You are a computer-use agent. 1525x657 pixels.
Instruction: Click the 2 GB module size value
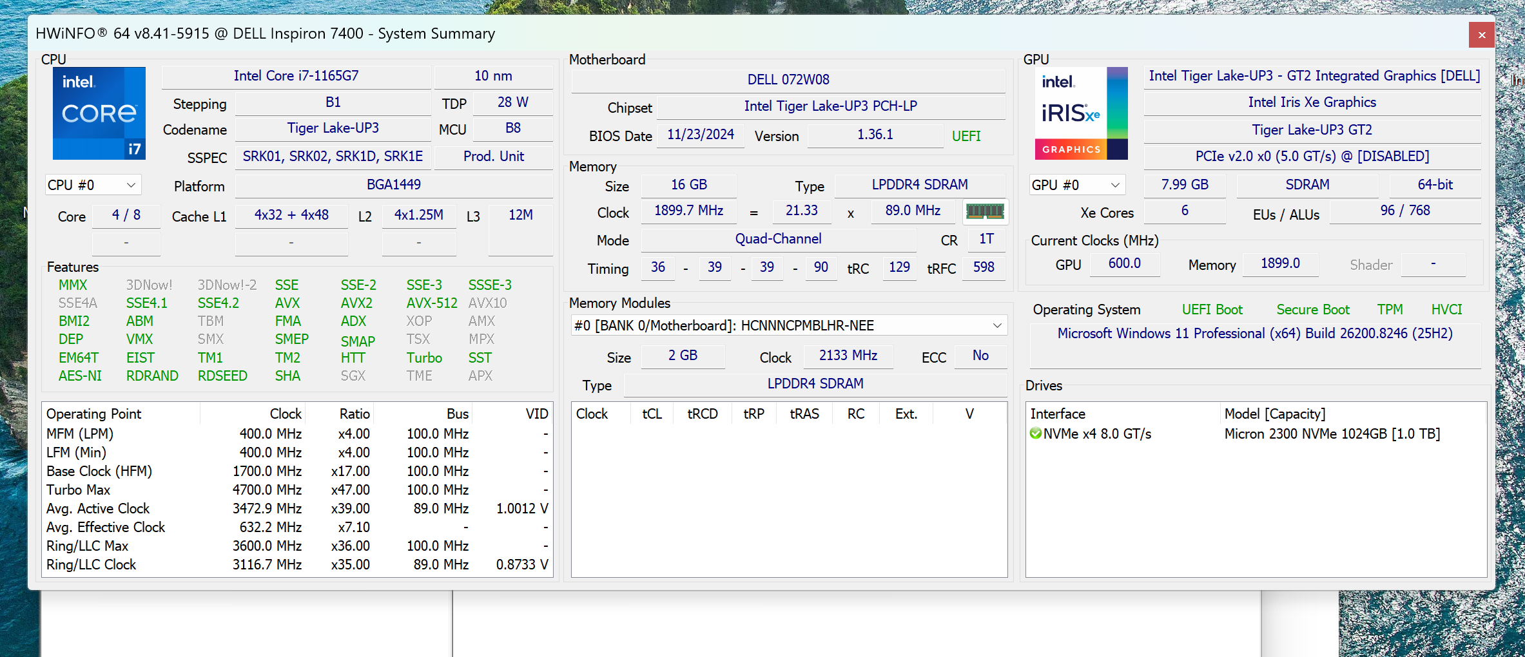pyautogui.click(x=683, y=356)
